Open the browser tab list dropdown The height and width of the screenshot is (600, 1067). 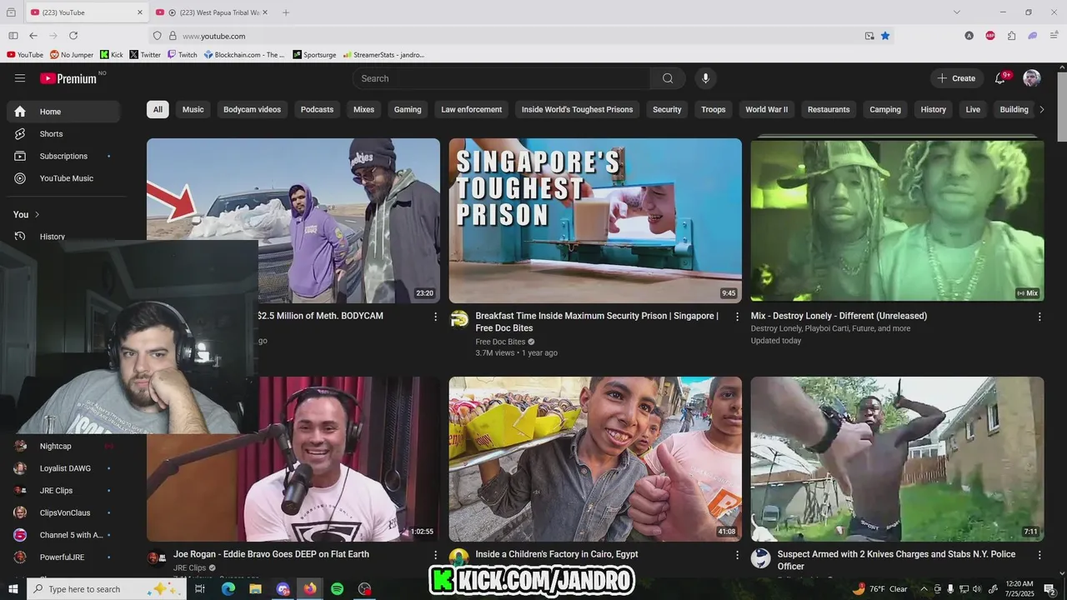(957, 12)
